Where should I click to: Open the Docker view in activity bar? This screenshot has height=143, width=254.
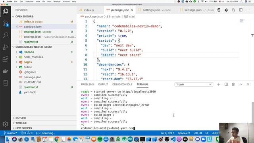click(x=5, y=71)
